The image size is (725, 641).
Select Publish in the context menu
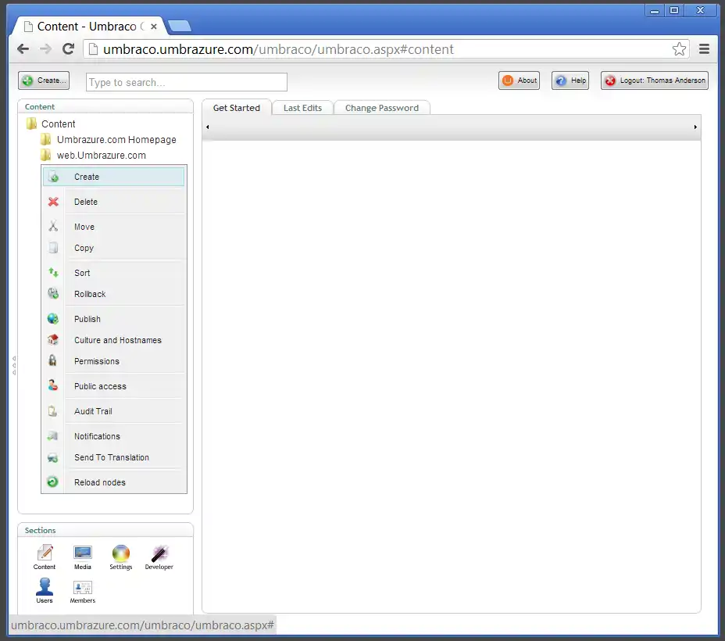pyautogui.click(x=113, y=319)
